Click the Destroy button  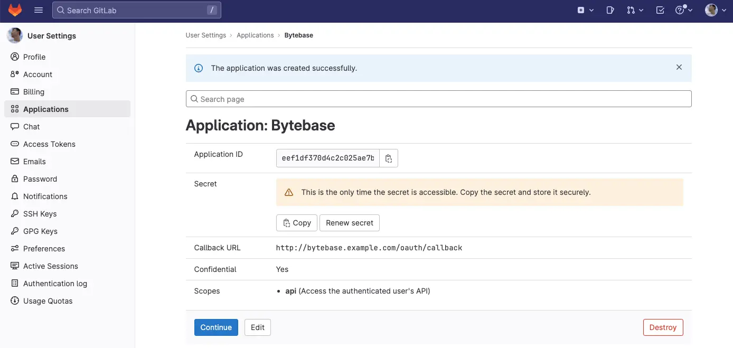point(663,327)
